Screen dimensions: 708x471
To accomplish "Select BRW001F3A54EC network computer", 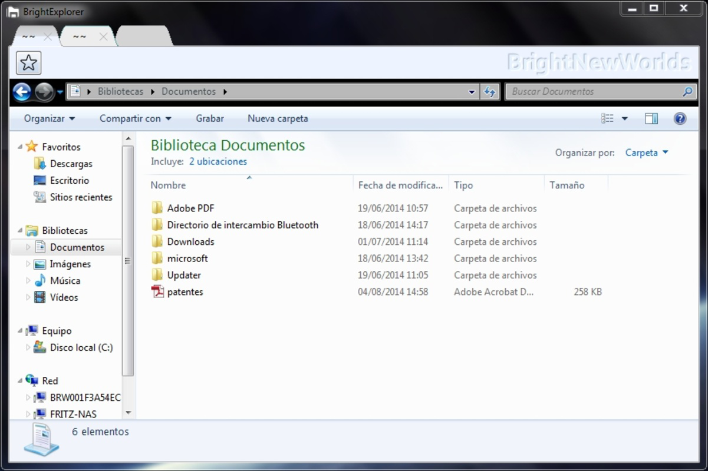I will pyautogui.click(x=85, y=397).
